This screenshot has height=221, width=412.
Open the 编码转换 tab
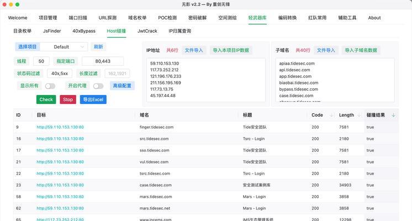point(287,18)
